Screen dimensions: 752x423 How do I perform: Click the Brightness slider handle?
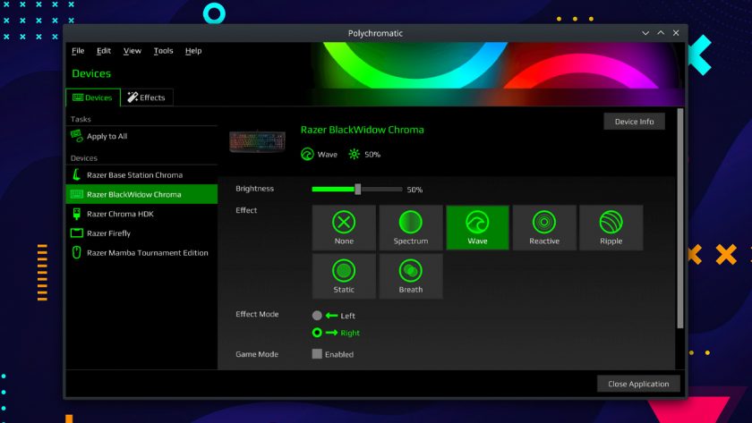358,190
